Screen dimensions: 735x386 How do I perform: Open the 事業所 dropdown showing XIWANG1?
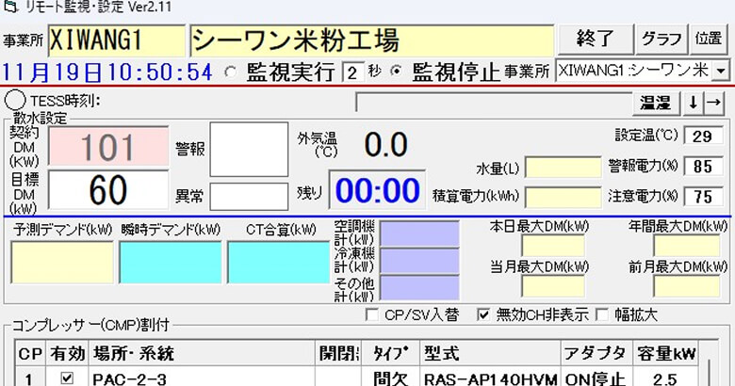(721, 72)
